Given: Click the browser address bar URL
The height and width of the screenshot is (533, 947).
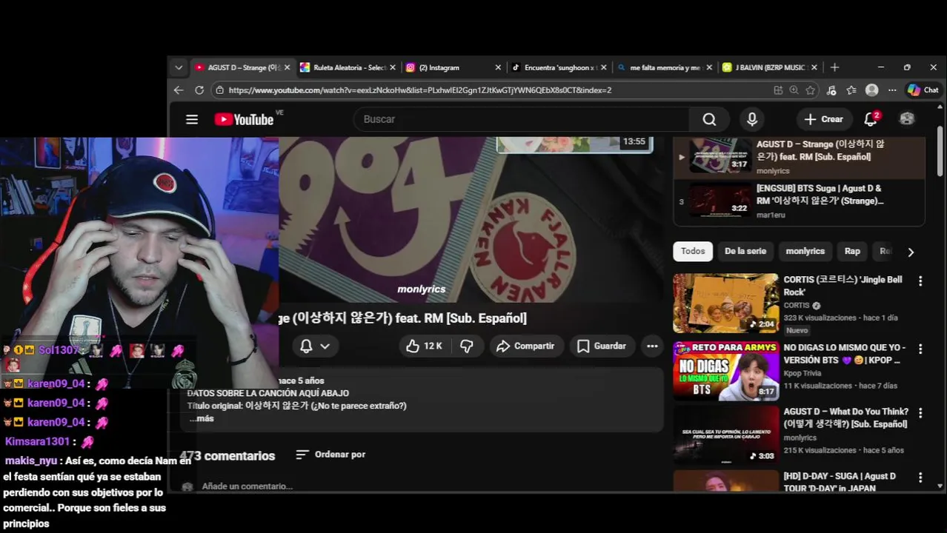Looking at the screenshot, I should click(x=420, y=90).
